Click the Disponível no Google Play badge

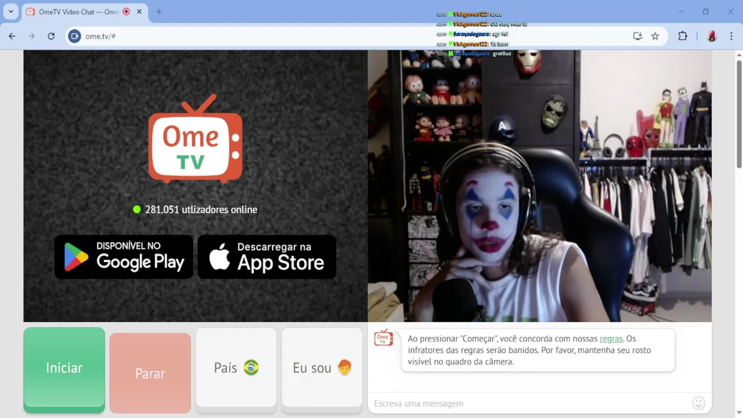click(x=124, y=257)
